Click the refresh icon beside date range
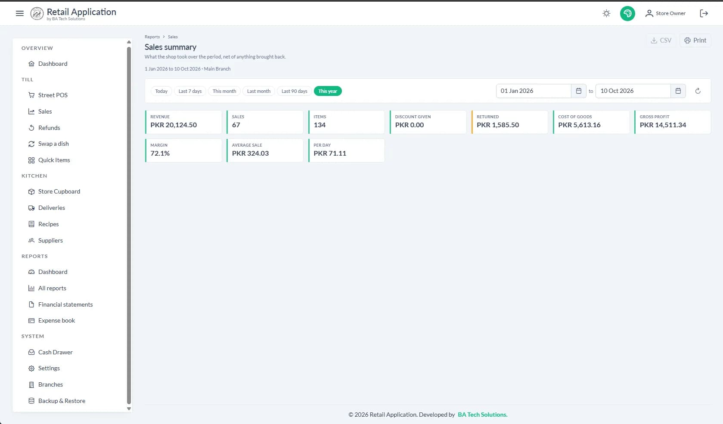Screen dimensions: 723x424 [698, 91]
